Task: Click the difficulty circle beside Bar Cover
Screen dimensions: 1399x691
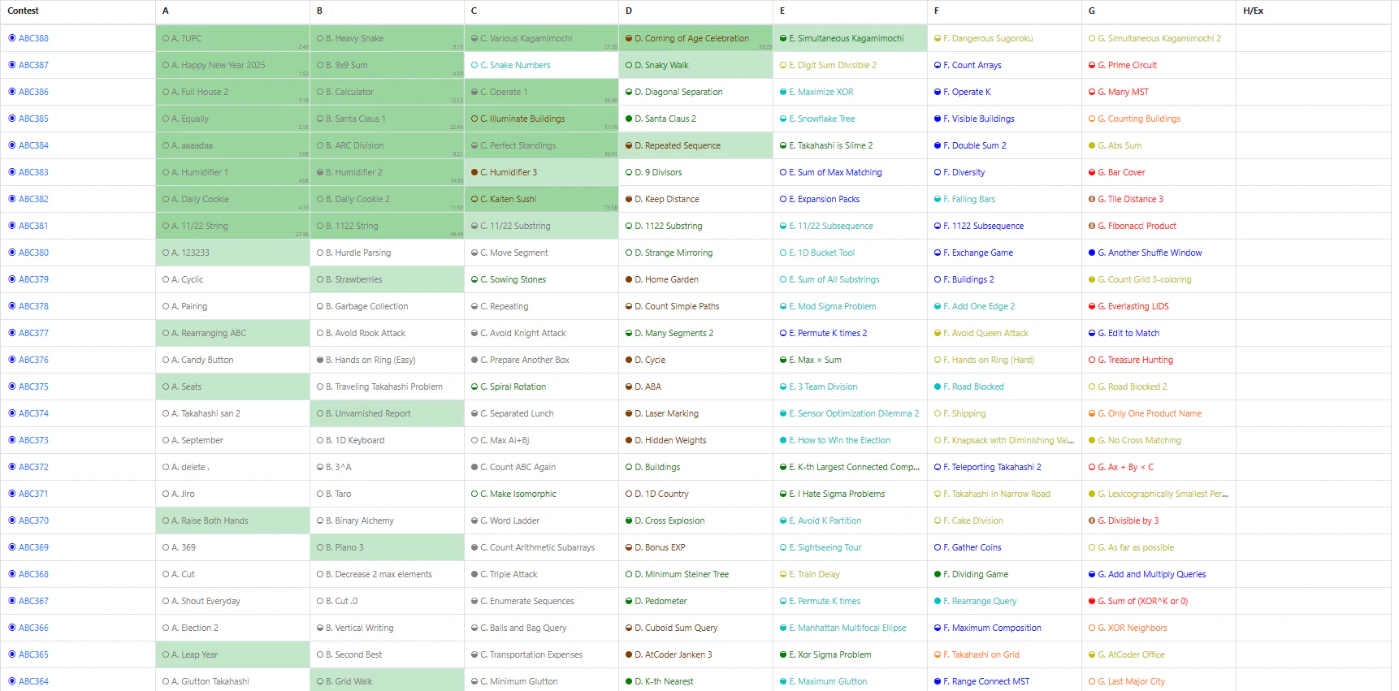Action: [x=1092, y=172]
